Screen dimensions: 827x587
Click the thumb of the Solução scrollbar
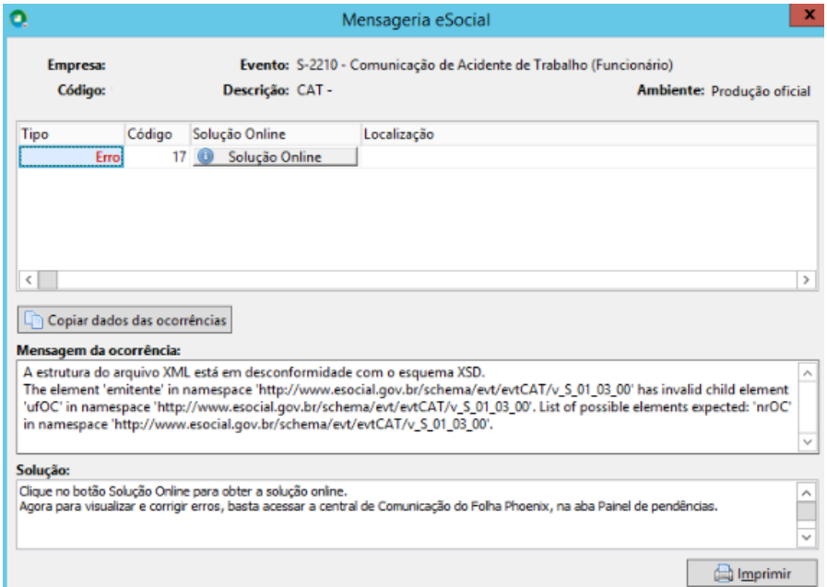pyautogui.click(x=807, y=511)
